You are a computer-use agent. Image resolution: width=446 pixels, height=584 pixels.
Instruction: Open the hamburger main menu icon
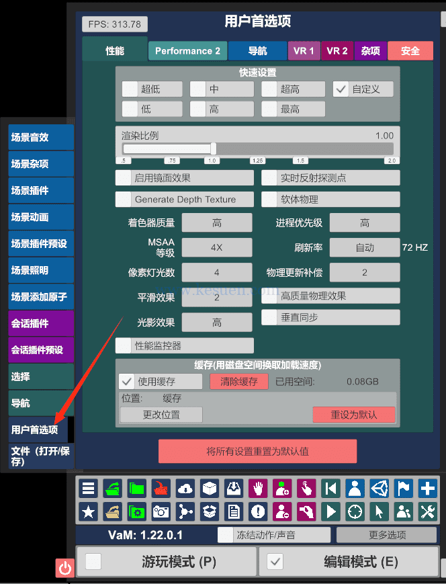[88, 488]
